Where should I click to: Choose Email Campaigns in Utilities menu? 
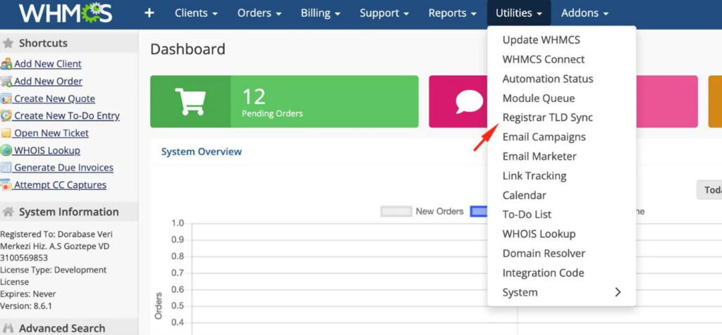tap(544, 137)
